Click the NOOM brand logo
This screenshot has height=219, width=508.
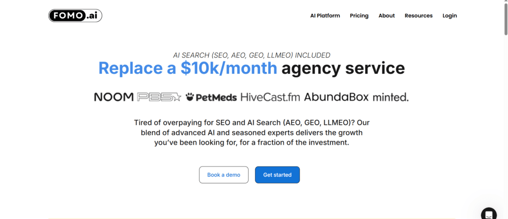(114, 97)
